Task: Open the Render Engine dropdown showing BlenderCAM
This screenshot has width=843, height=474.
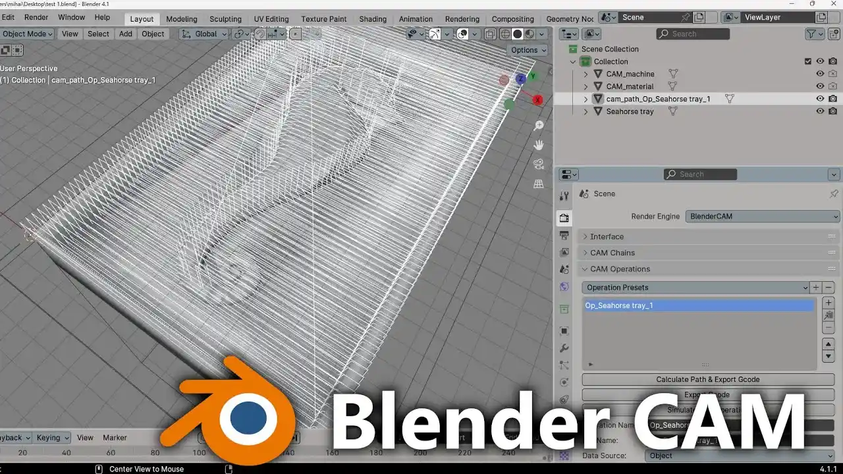Action: [762, 216]
